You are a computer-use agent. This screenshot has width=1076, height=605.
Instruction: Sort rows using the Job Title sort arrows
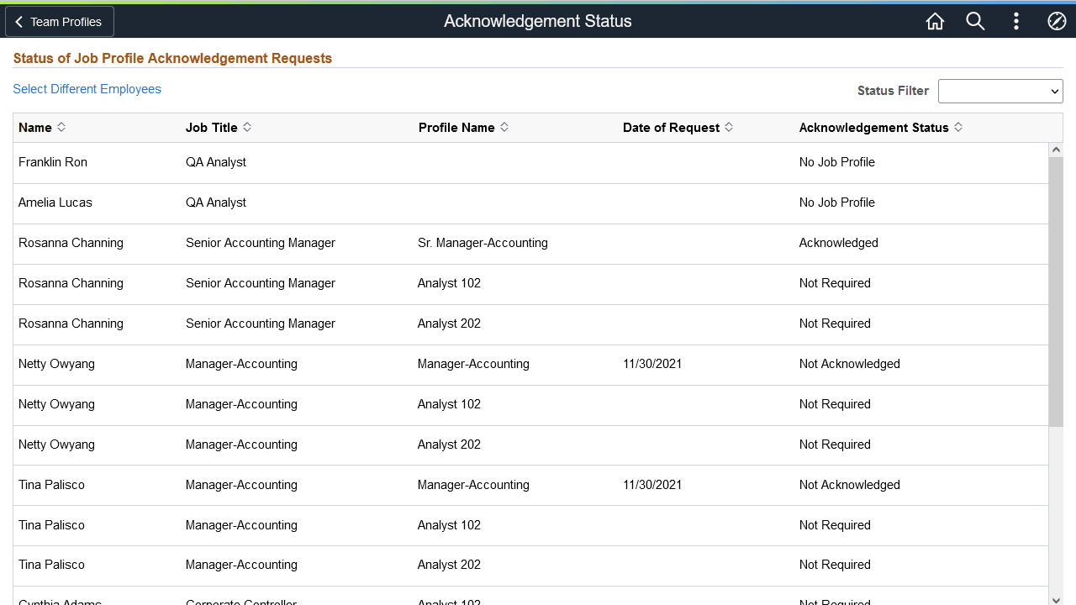pyautogui.click(x=247, y=127)
